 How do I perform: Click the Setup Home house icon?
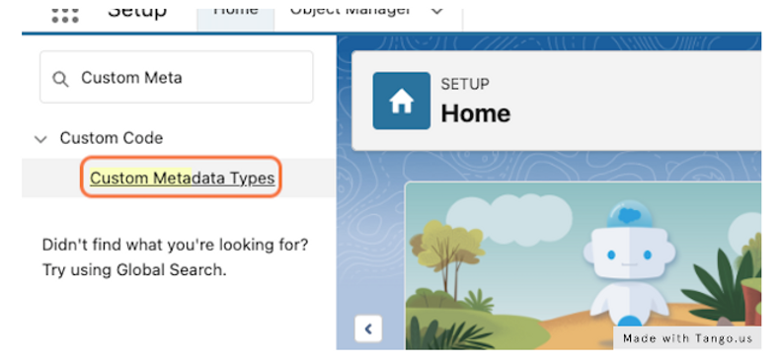[402, 101]
